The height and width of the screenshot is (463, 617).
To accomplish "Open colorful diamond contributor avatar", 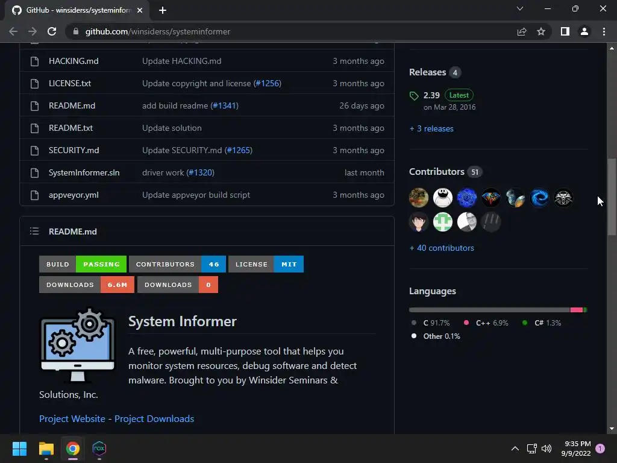I will point(490,198).
